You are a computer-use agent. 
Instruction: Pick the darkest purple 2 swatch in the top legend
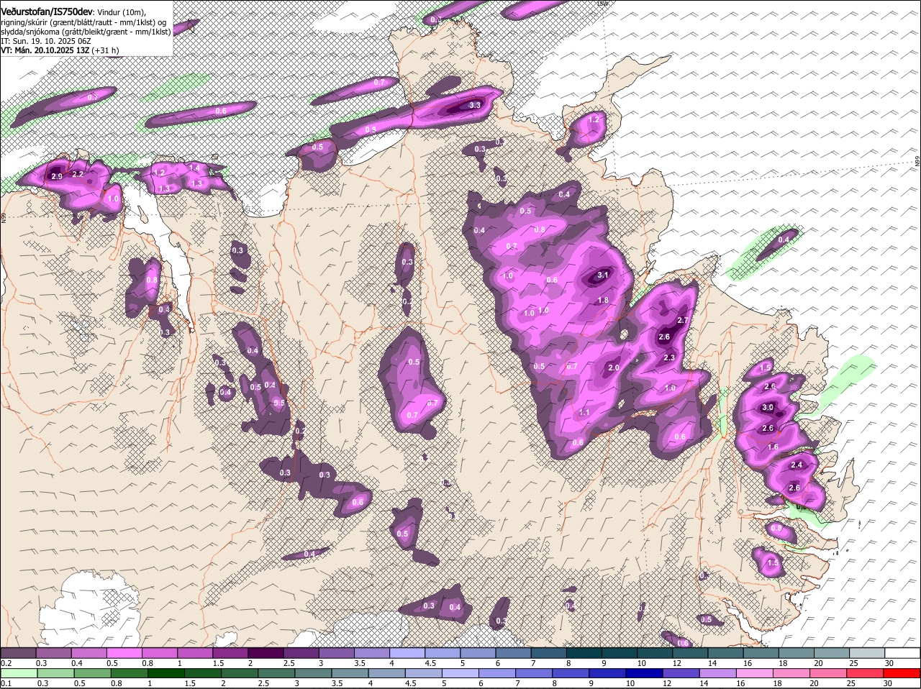point(266,653)
